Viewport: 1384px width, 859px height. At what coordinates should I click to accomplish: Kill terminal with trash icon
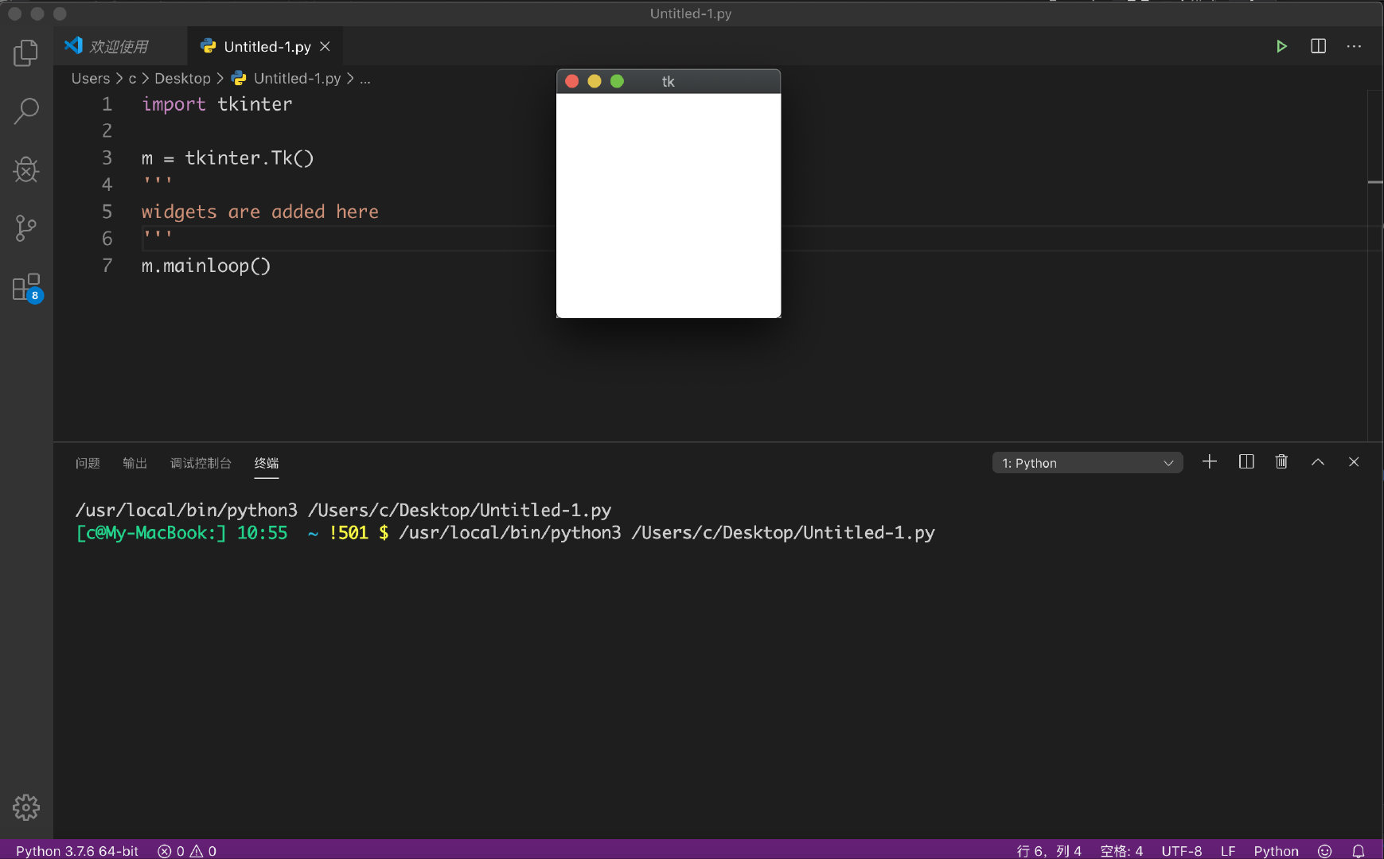coord(1281,462)
